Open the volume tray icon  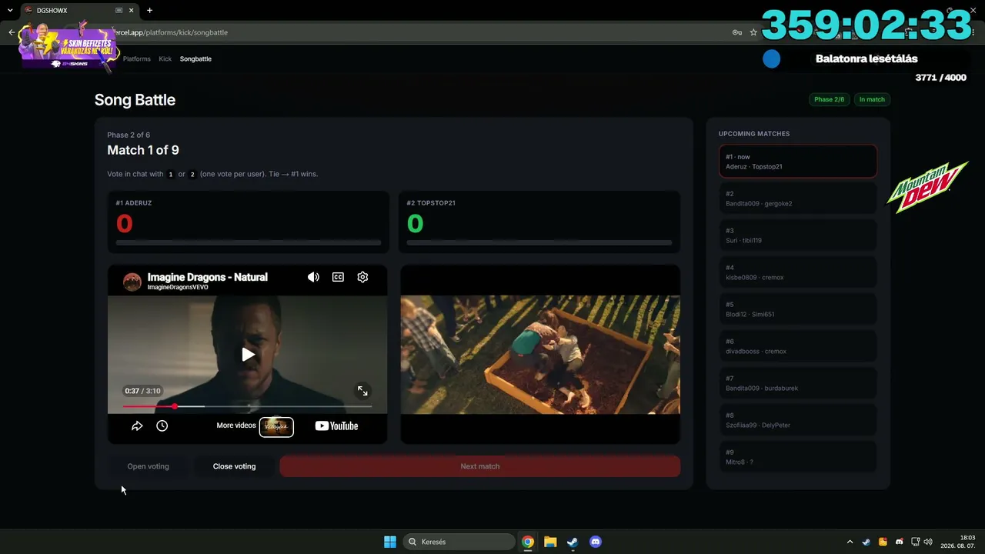(928, 542)
